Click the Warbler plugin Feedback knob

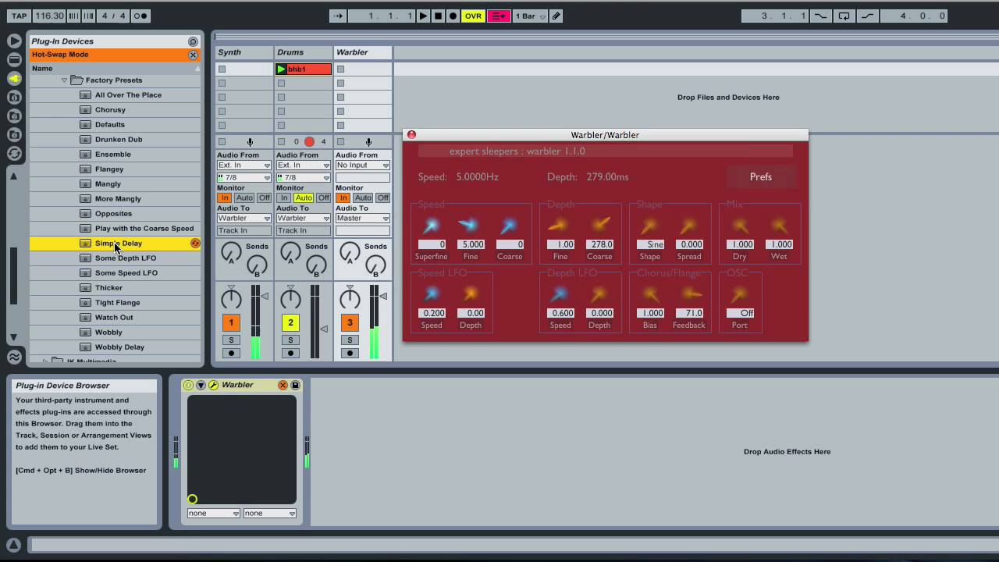tap(690, 294)
